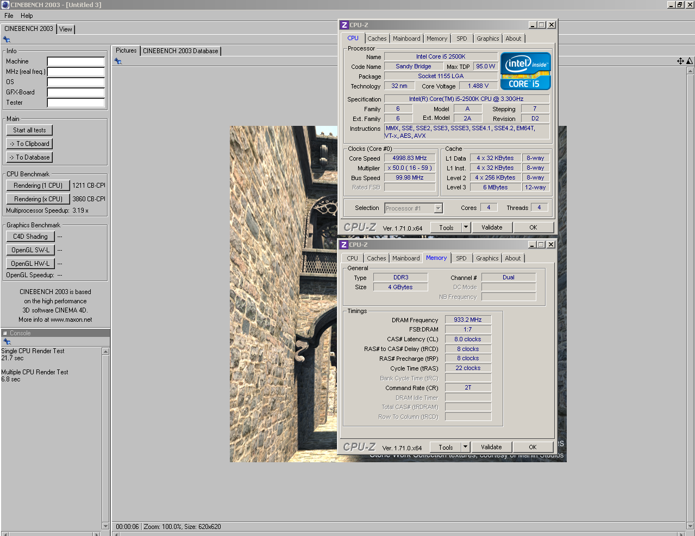695x536 pixels.
Task: Click the Tester input field
Action: click(76, 103)
